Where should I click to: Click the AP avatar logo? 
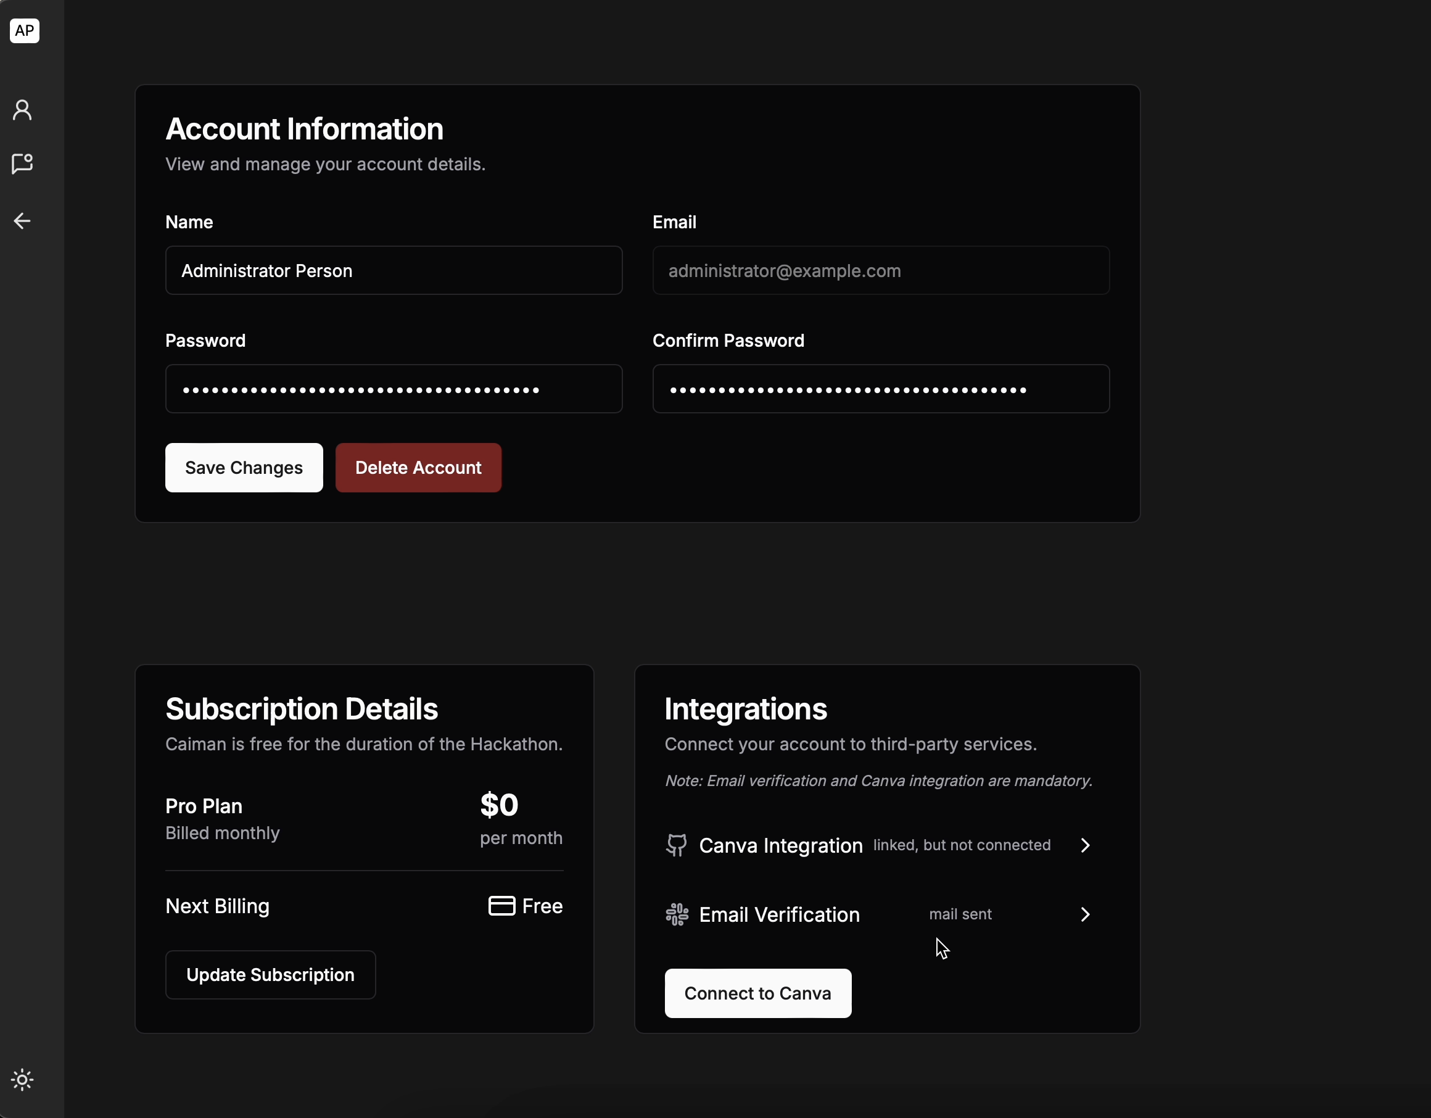(x=24, y=30)
